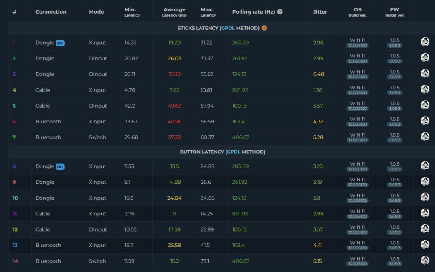
Task: Open GPDL link in Button Latency header
Action: (233, 152)
